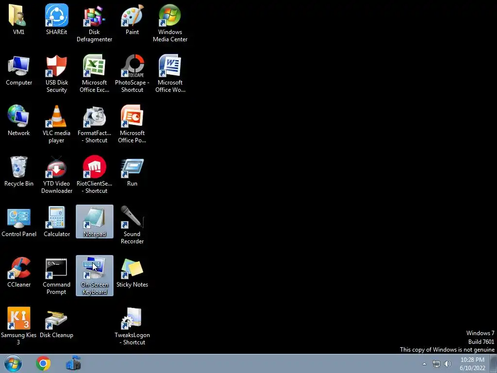The height and width of the screenshot is (373, 497).
Task: Show hidden system tray icons
Action: click(424, 364)
